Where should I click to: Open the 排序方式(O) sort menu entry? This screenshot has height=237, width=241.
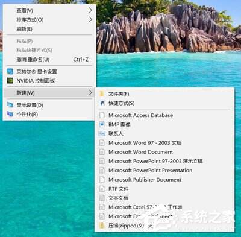[49, 20]
